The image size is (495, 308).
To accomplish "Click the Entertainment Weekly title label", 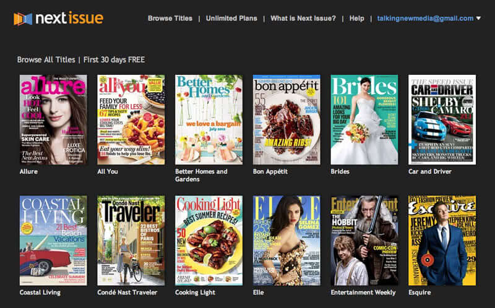I will pos(363,293).
